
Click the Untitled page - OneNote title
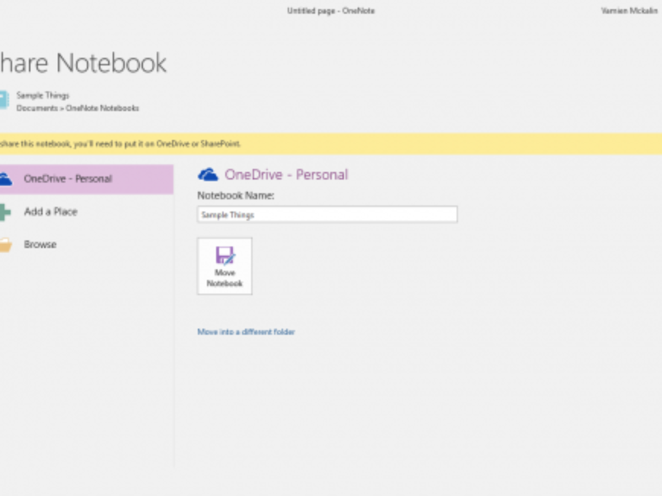tap(331, 11)
